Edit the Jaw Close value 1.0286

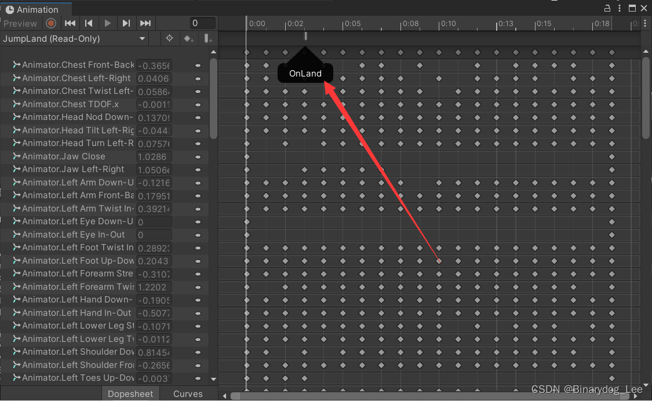click(154, 157)
